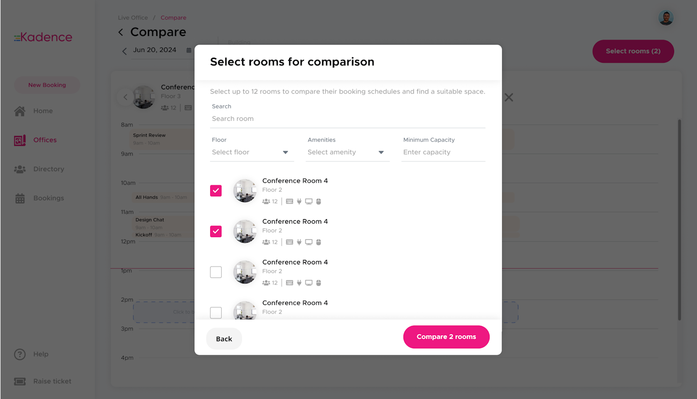Check the third Conference Room 4 checkbox
Image resolution: width=697 pixels, height=399 pixels.
pyautogui.click(x=216, y=272)
